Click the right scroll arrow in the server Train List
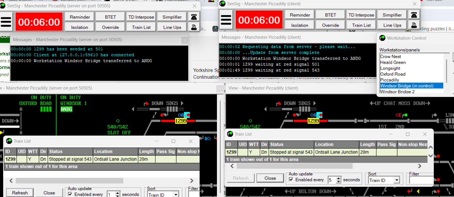 192,181
